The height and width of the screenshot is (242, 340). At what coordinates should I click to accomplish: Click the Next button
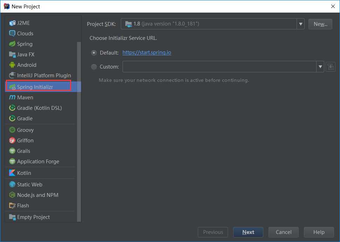248,232
